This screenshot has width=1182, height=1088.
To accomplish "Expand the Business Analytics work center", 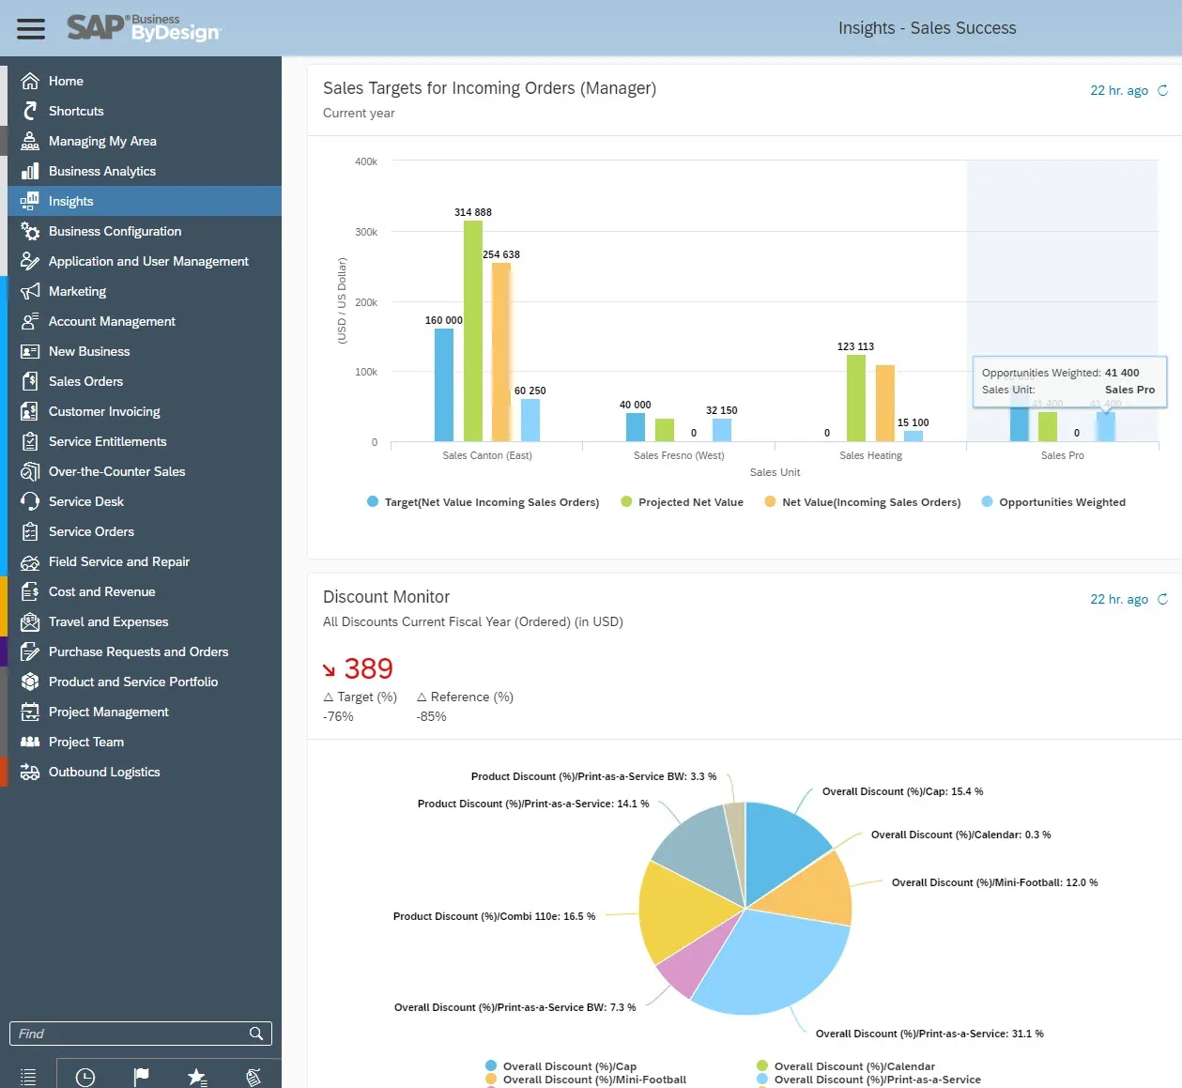I will coord(101,171).
